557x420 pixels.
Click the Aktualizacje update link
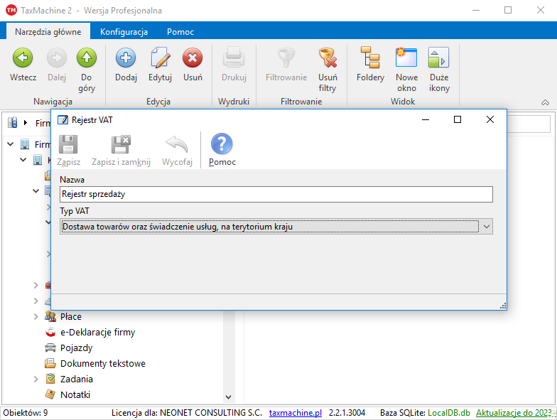(514, 413)
